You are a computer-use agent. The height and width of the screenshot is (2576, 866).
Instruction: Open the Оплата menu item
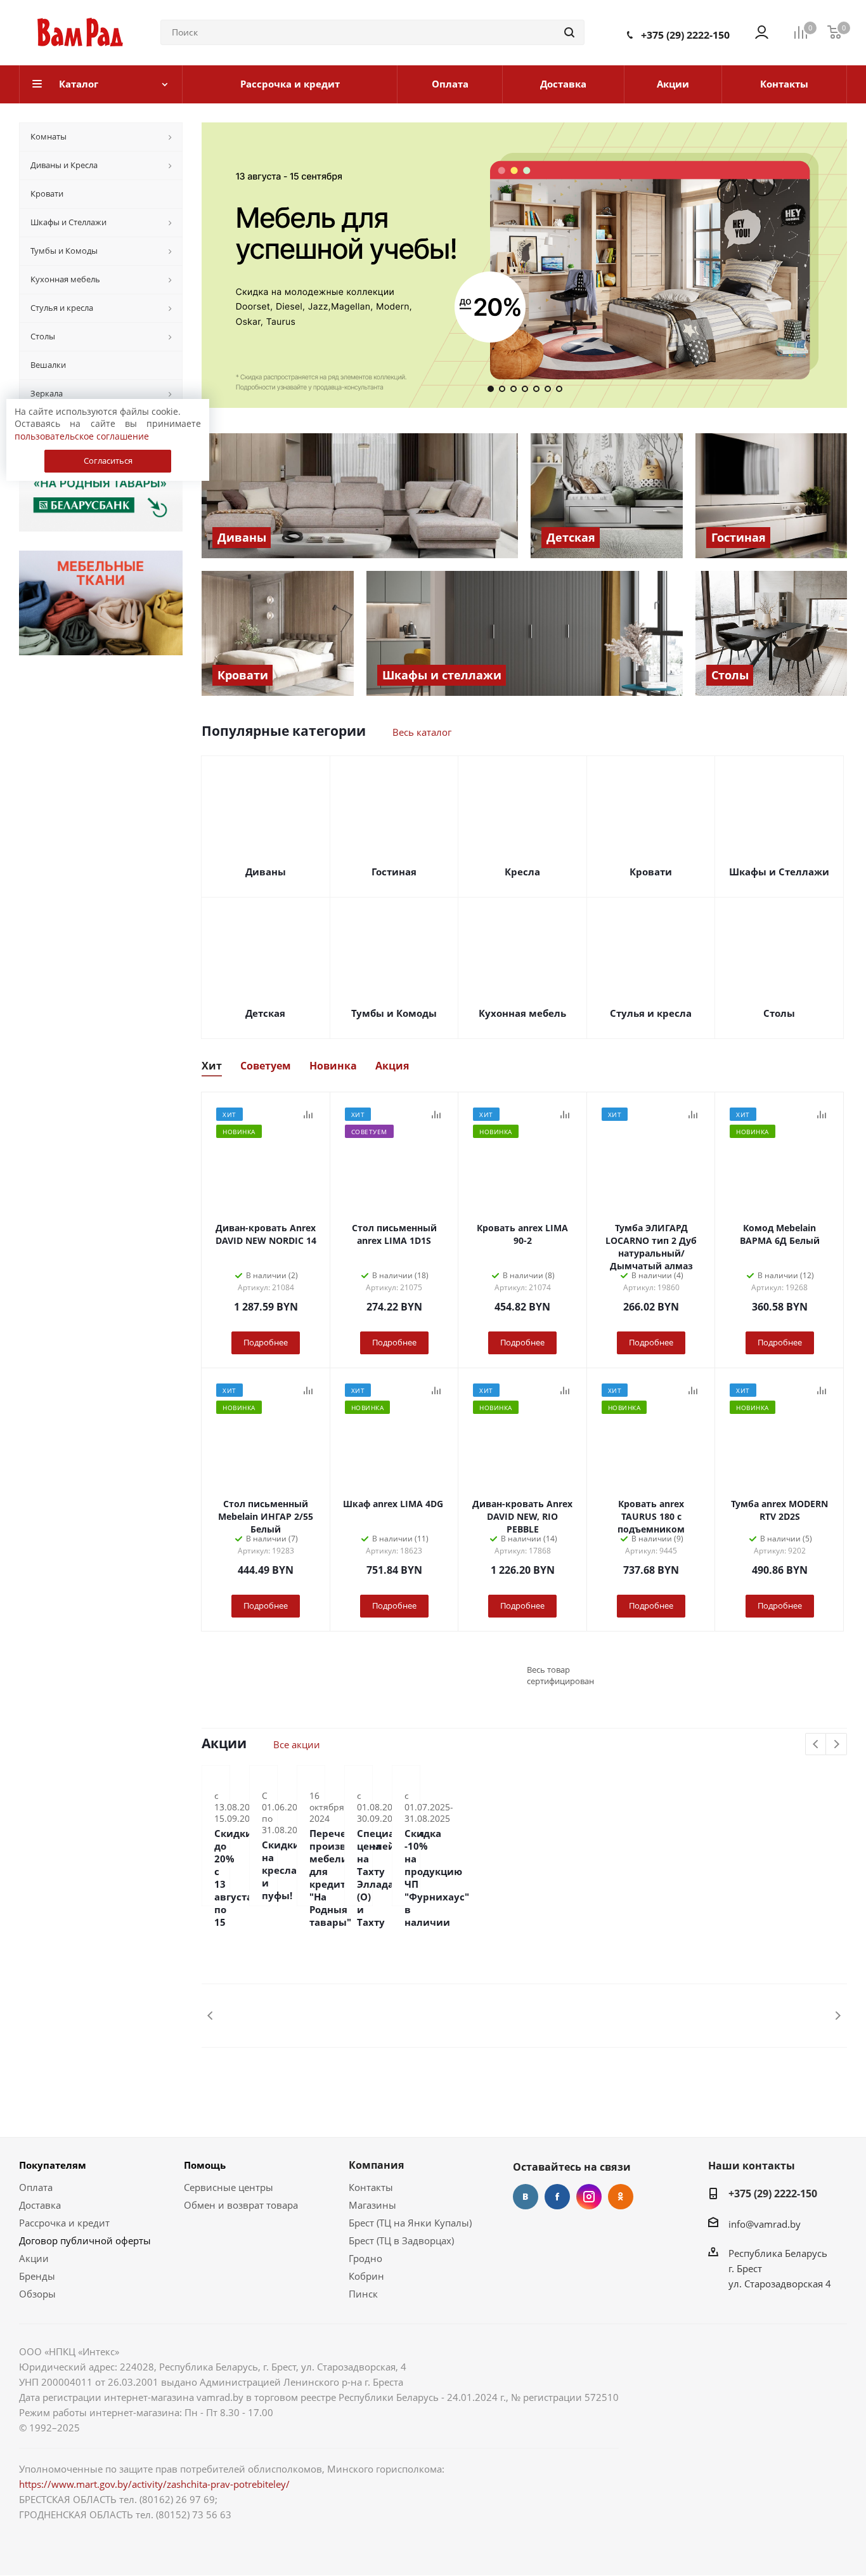pos(450,84)
